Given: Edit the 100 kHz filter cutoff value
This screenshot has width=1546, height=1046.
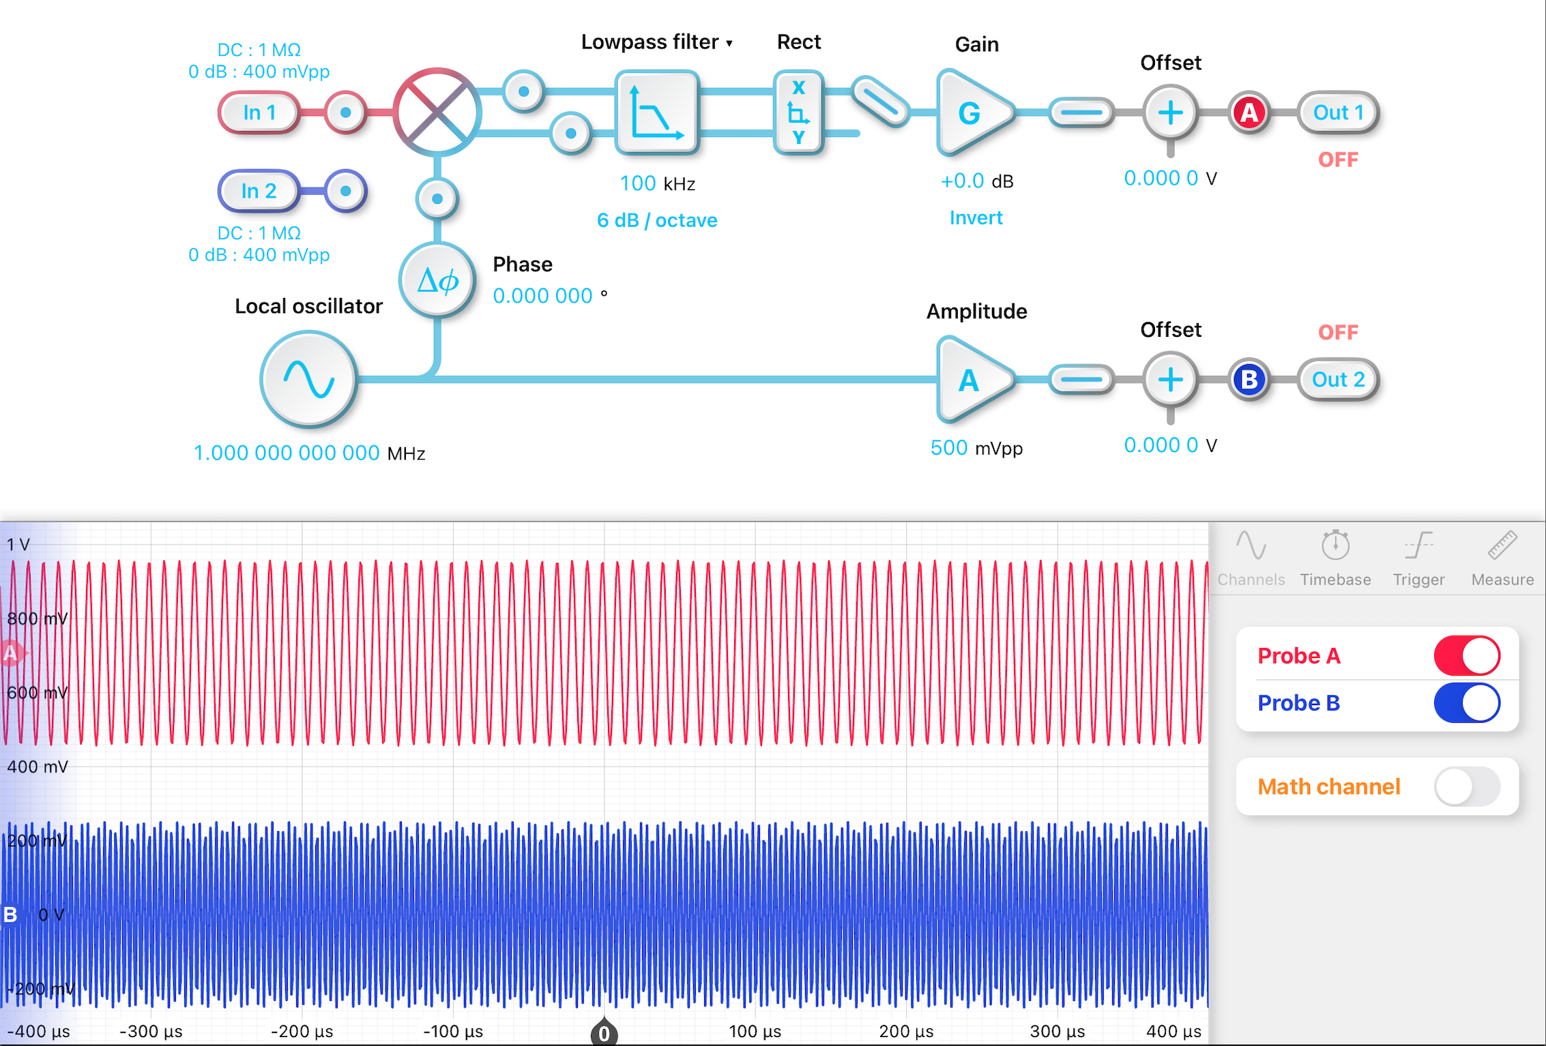Looking at the screenshot, I should click(637, 183).
